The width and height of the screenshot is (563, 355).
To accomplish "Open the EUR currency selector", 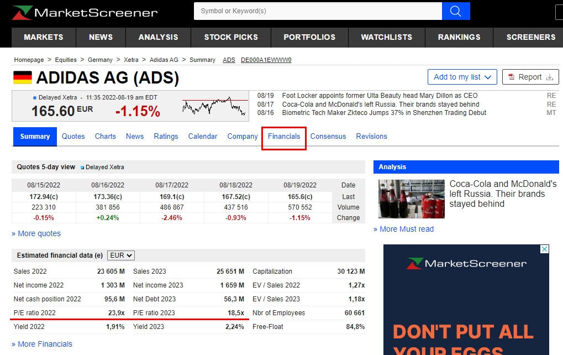I will (x=120, y=255).
